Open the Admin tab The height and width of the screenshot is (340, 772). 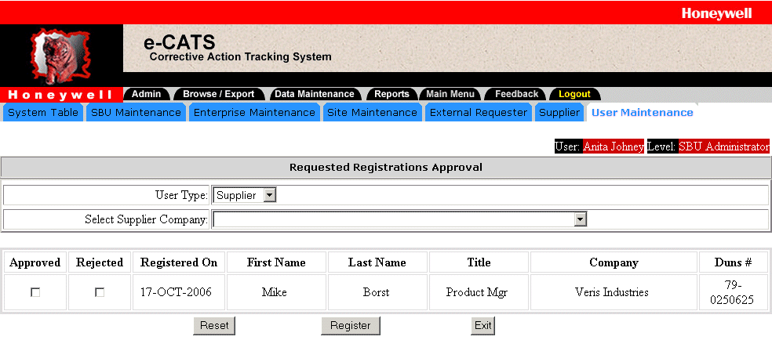click(146, 94)
